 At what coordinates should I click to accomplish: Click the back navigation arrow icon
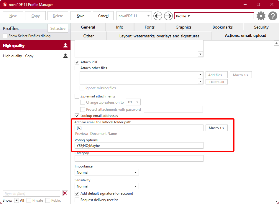158,16
